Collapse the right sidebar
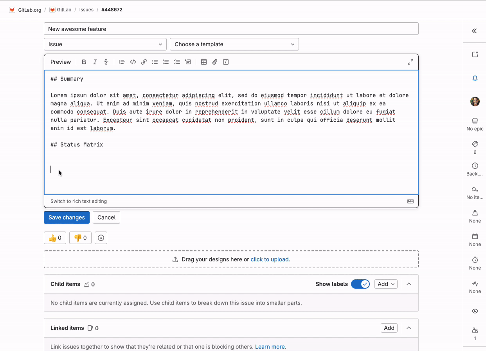486x351 pixels. coord(475,31)
